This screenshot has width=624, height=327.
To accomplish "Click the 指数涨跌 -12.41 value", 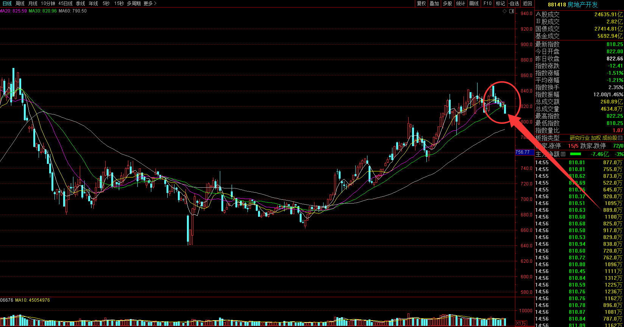I will tap(615, 66).
